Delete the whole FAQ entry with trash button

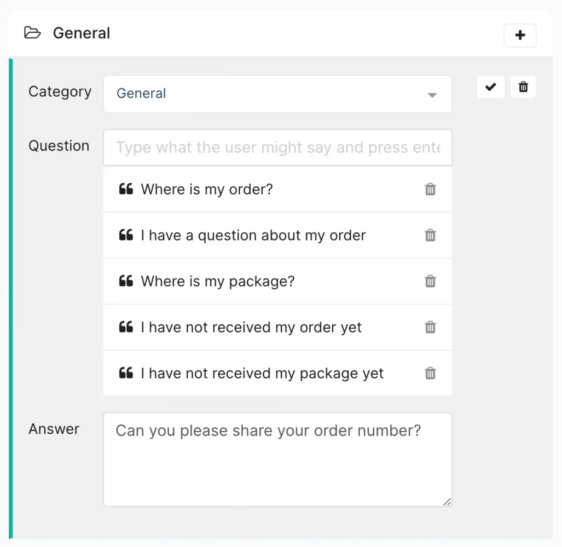coord(523,87)
